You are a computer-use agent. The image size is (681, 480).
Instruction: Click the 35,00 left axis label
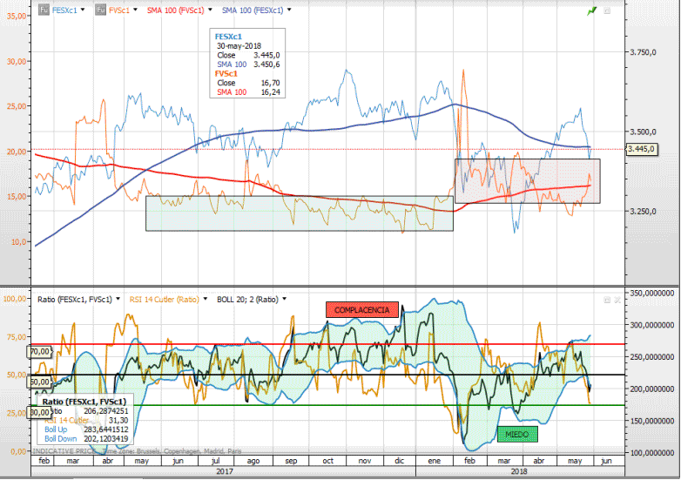coord(17,16)
